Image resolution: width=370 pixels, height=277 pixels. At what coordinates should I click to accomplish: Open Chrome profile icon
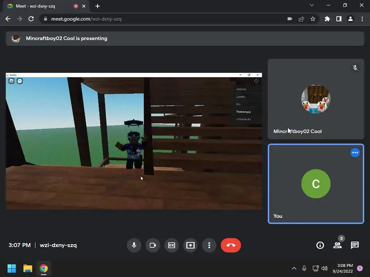click(x=350, y=19)
